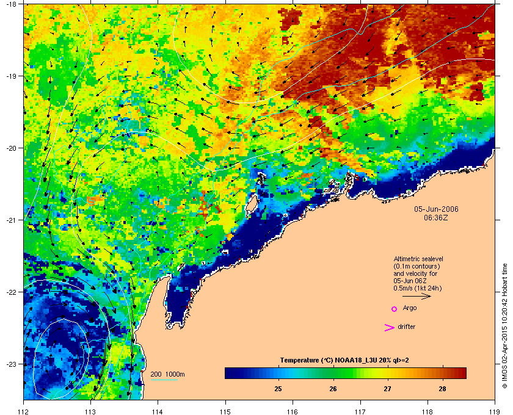Click the latitude axis label -22
Image resolution: width=513 pixels, height=415 pixels.
tap(11, 292)
